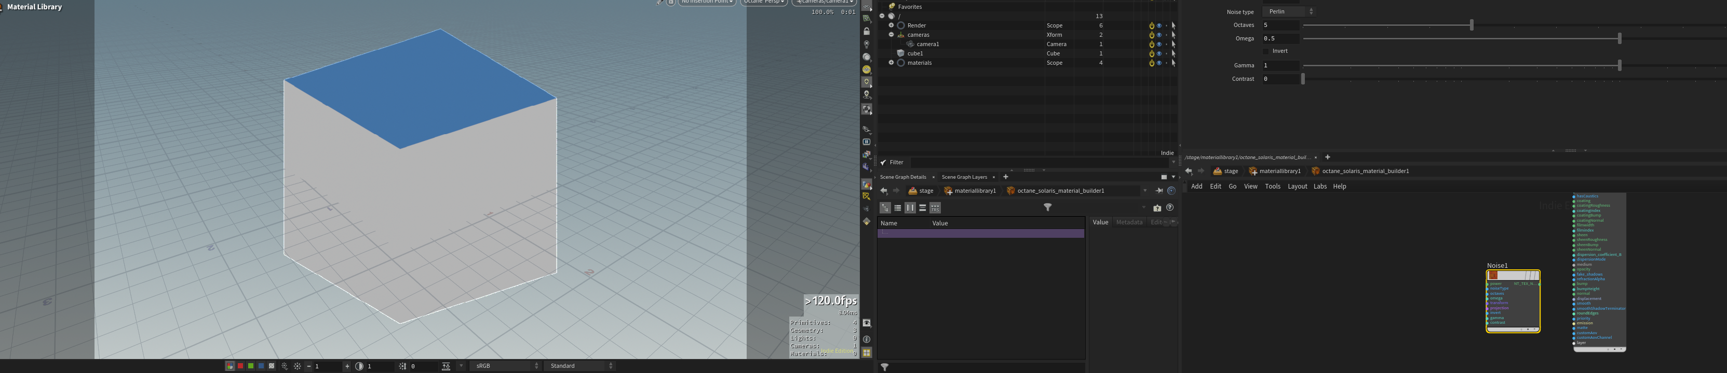
Task: Enable the Invert checkbox
Action: 1266,51
